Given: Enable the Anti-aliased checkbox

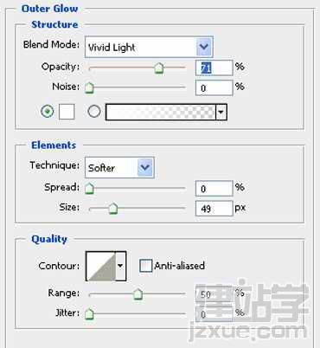Looking at the screenshot, I should click(145, 266).
